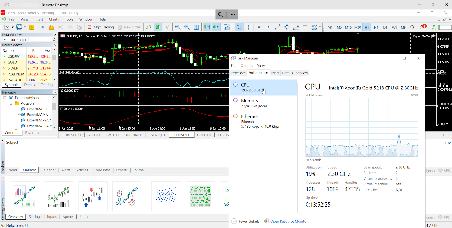The width and height of the screenshot is (452, 228).
Task: Select candlestick chart display mode
Action: coord(158,27)
